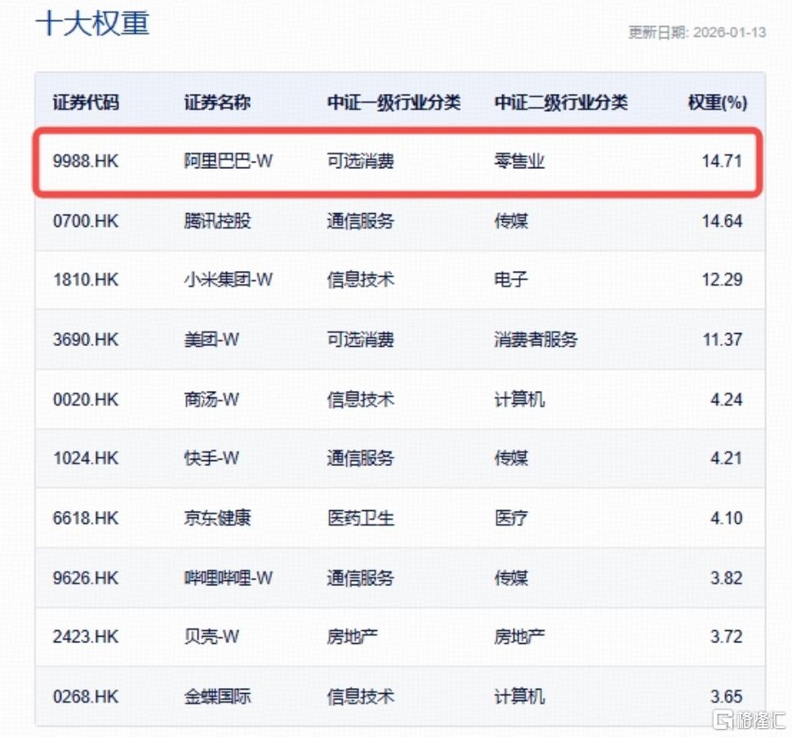
Task: Click 房地产 in the 二级行业 column
Action: click(519, 637)
